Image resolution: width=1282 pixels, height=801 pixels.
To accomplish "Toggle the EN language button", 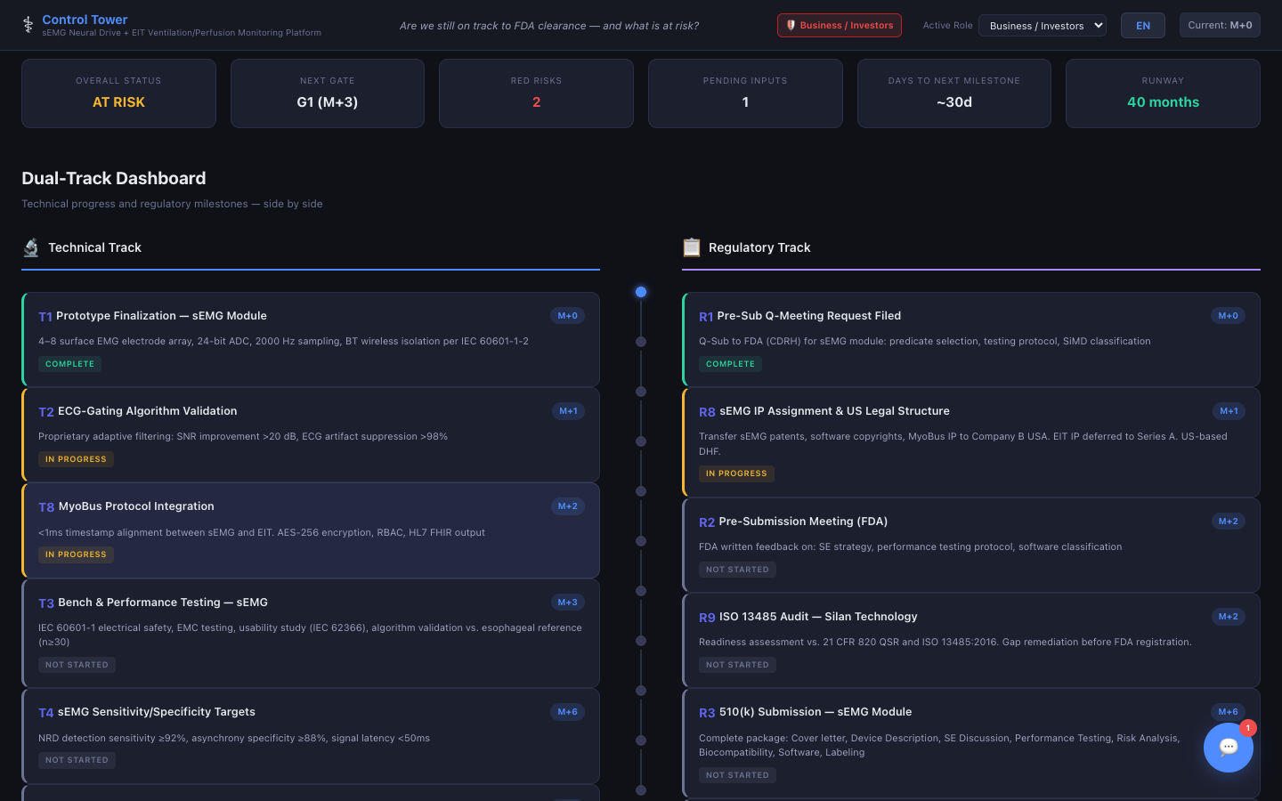I will [x=1142, y=26].
